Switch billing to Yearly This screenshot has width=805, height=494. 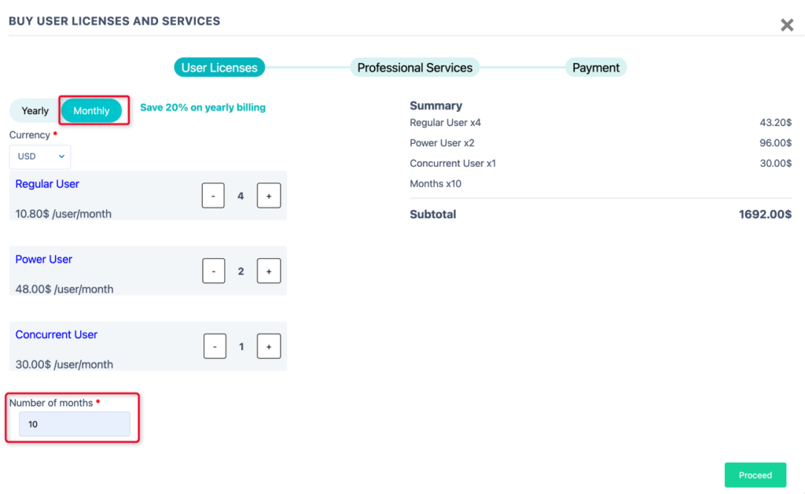[35, 111]
